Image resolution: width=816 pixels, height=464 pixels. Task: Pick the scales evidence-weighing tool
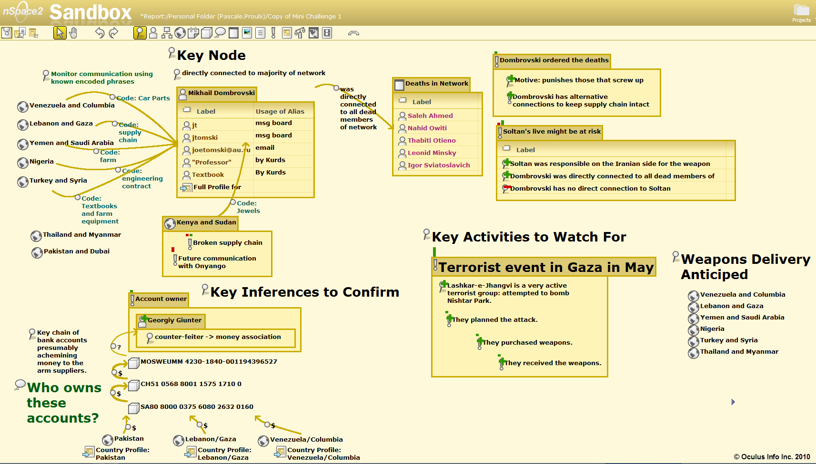[300, 33]
